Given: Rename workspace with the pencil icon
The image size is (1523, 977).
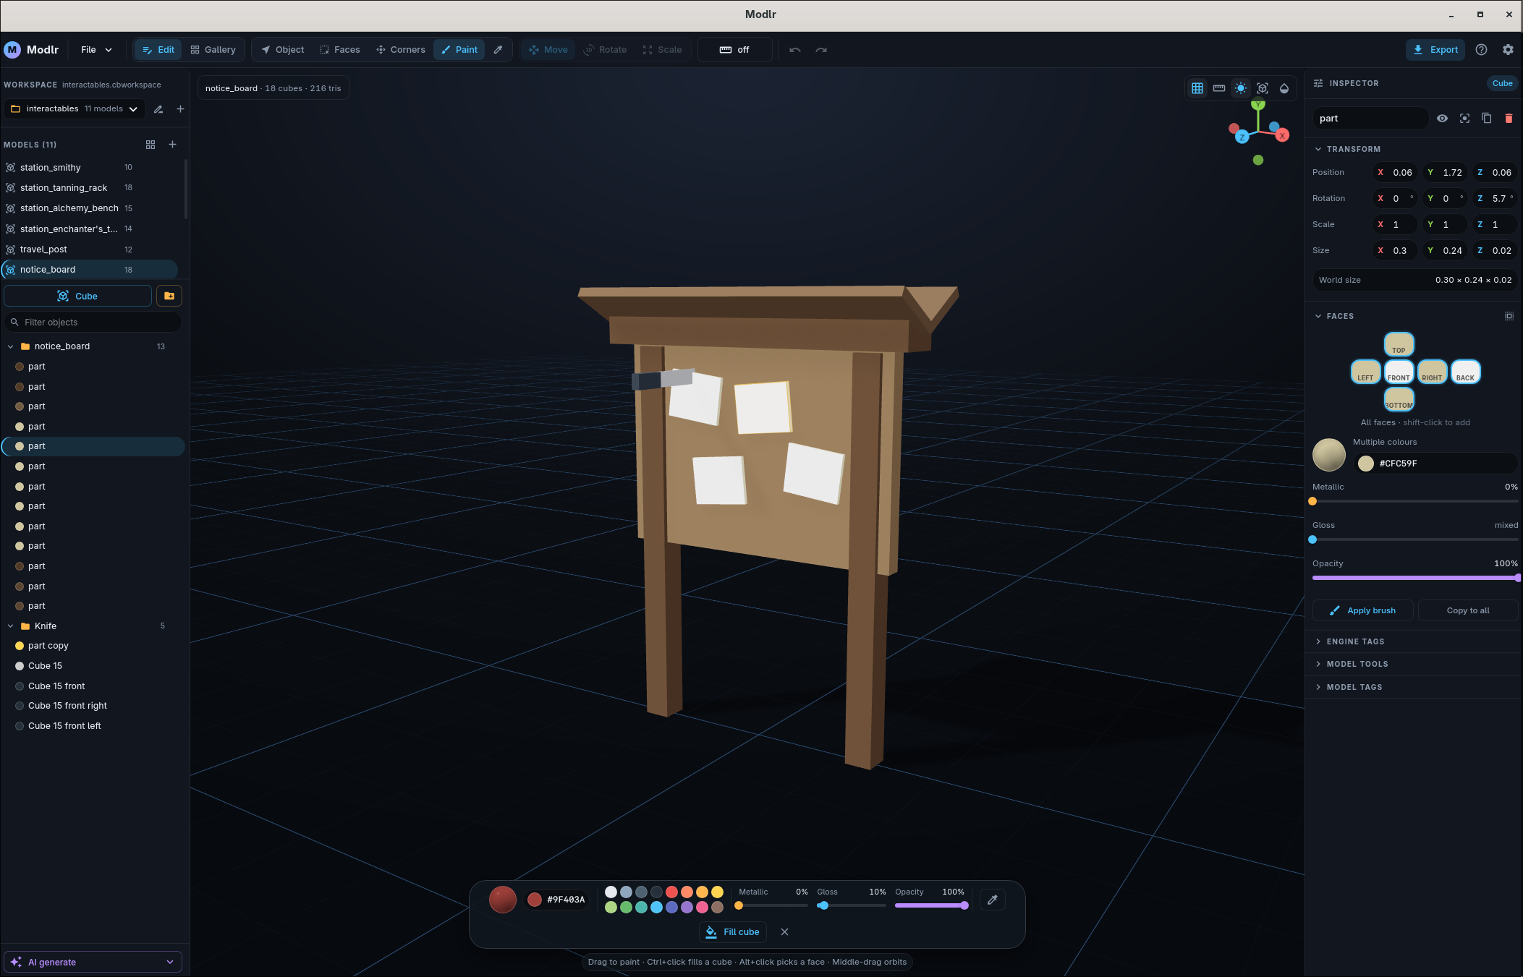Looking at the screenshot, I should (158, 109).
